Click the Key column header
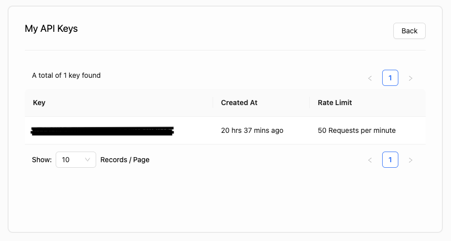This screenshot has width=451, height=241. pyautogui.click(x=39, y=103)
